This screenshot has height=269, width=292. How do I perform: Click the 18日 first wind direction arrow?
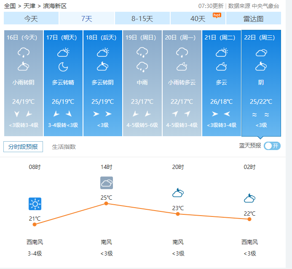[x=96, y=113]
